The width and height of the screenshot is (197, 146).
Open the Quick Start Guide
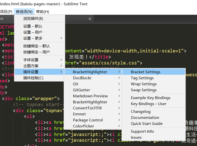click(147, 123)
